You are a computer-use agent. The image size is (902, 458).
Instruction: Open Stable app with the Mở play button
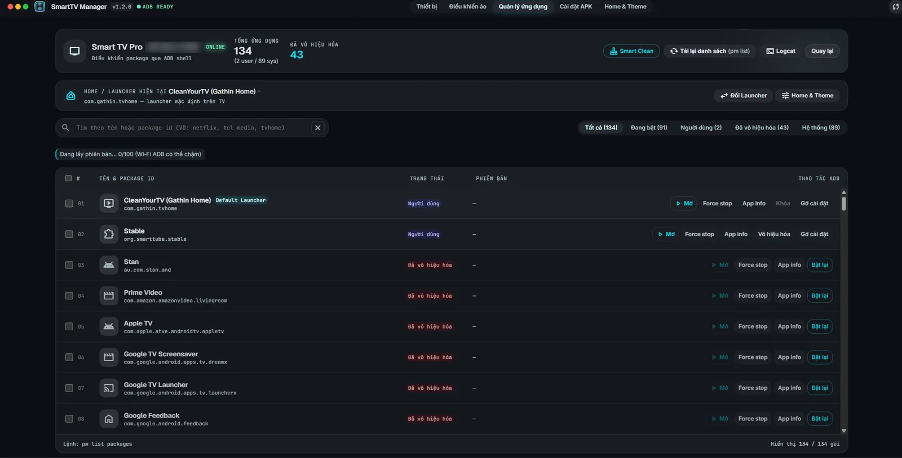[666, 234]
